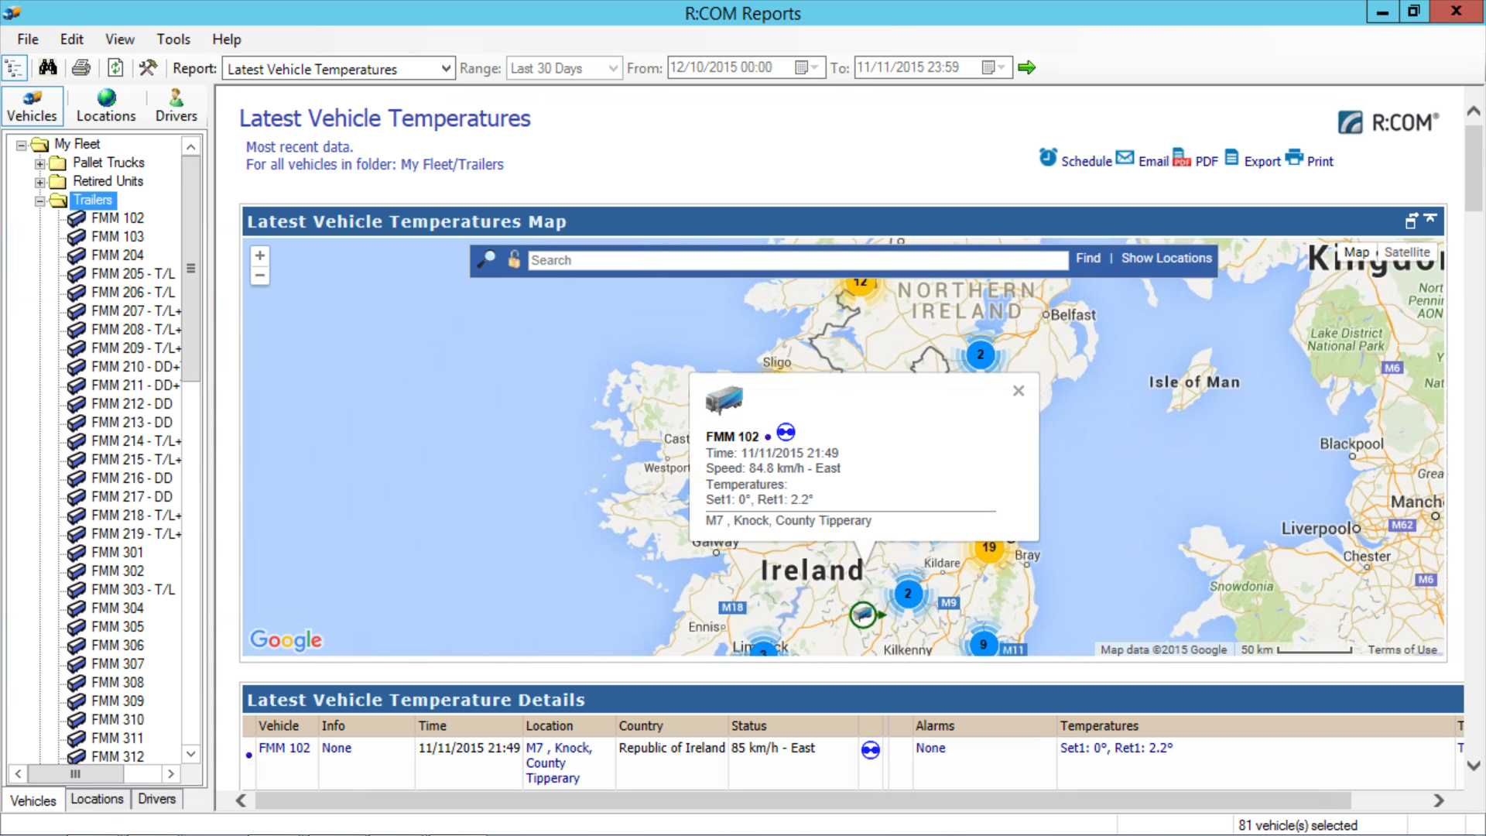The image size is (1486, 836).
Task: Switch to the bottom Locations tab
Action: 97,800
